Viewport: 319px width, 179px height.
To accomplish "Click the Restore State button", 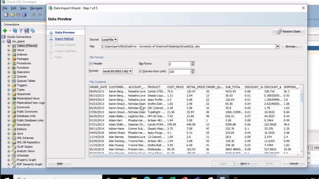I will (x=288, y=32).
